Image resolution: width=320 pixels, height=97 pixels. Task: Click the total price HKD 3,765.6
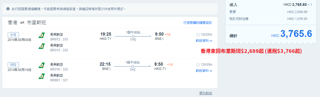[292, 34]
